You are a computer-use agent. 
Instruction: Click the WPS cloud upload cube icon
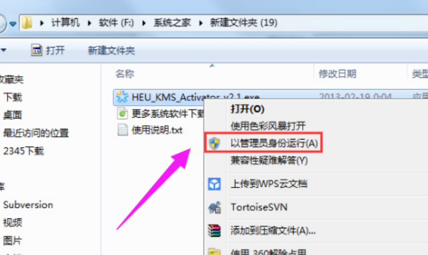(x=214, y=184)
